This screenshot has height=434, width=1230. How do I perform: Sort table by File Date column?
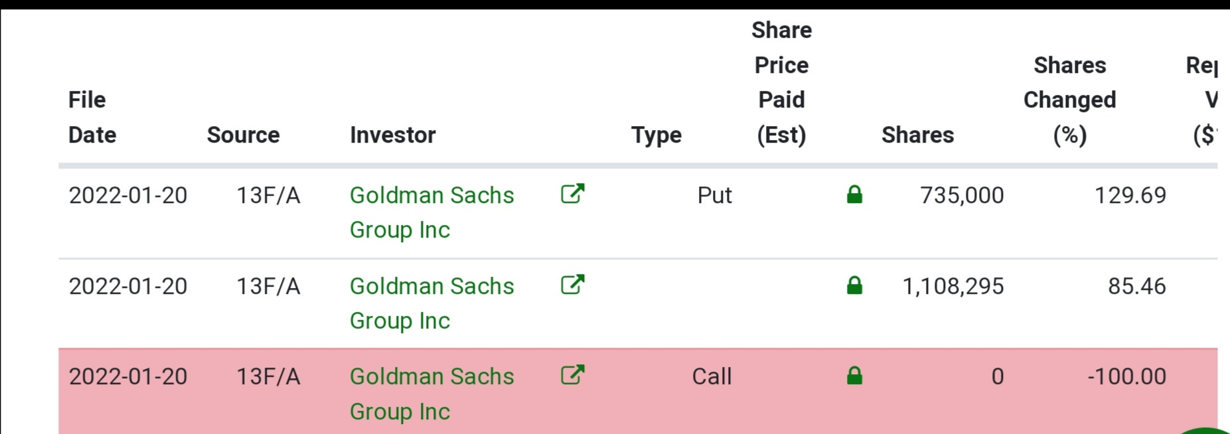tap(92, 117)
